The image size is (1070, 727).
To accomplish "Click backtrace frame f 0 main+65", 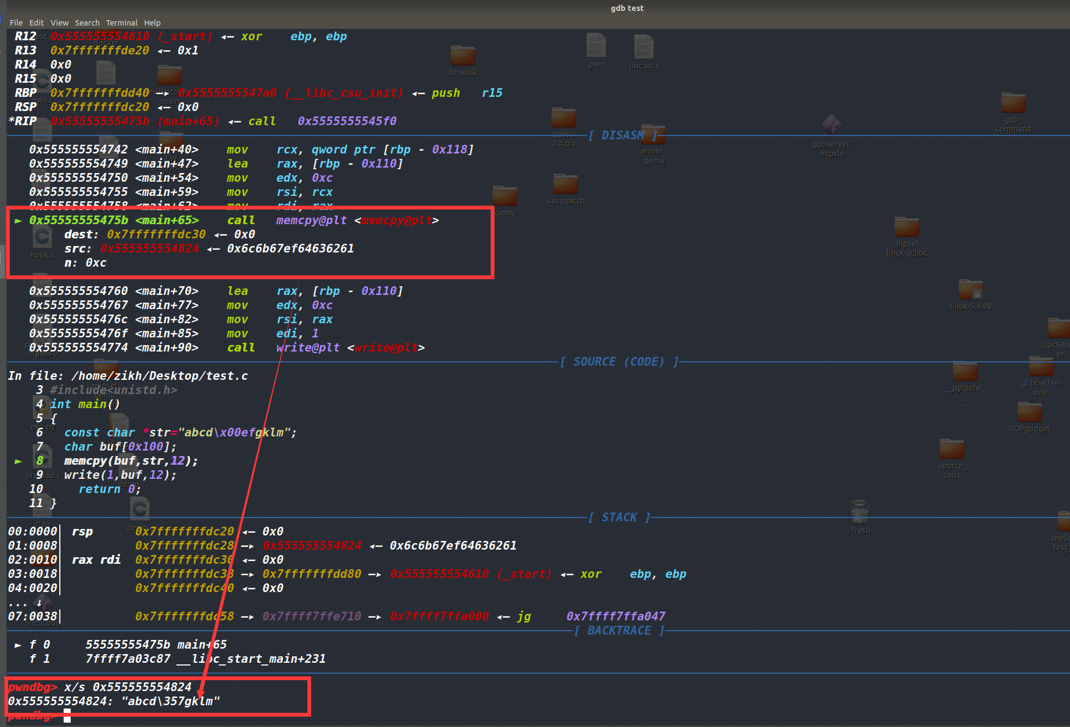I will (120, 644).
